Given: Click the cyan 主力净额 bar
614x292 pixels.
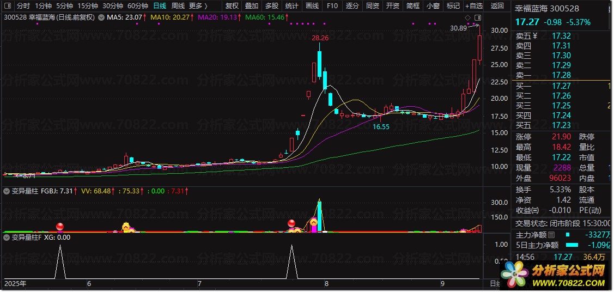Looking at the screenshot, I should 569,235.
